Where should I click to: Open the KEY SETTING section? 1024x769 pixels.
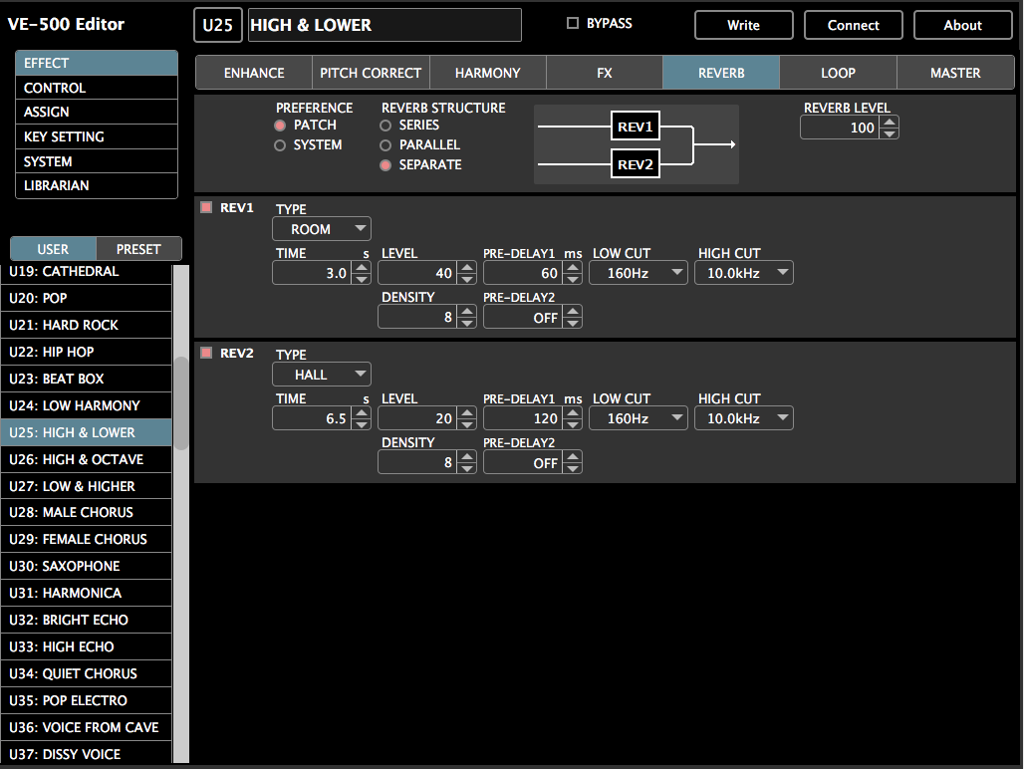point(97,136)
